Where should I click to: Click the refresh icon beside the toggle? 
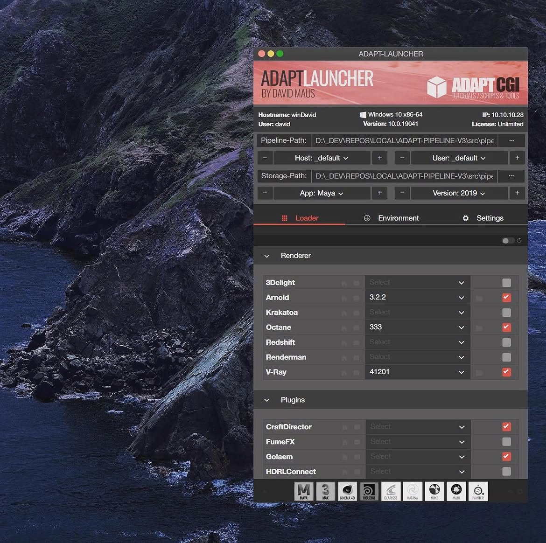click(x=519, y=241)
